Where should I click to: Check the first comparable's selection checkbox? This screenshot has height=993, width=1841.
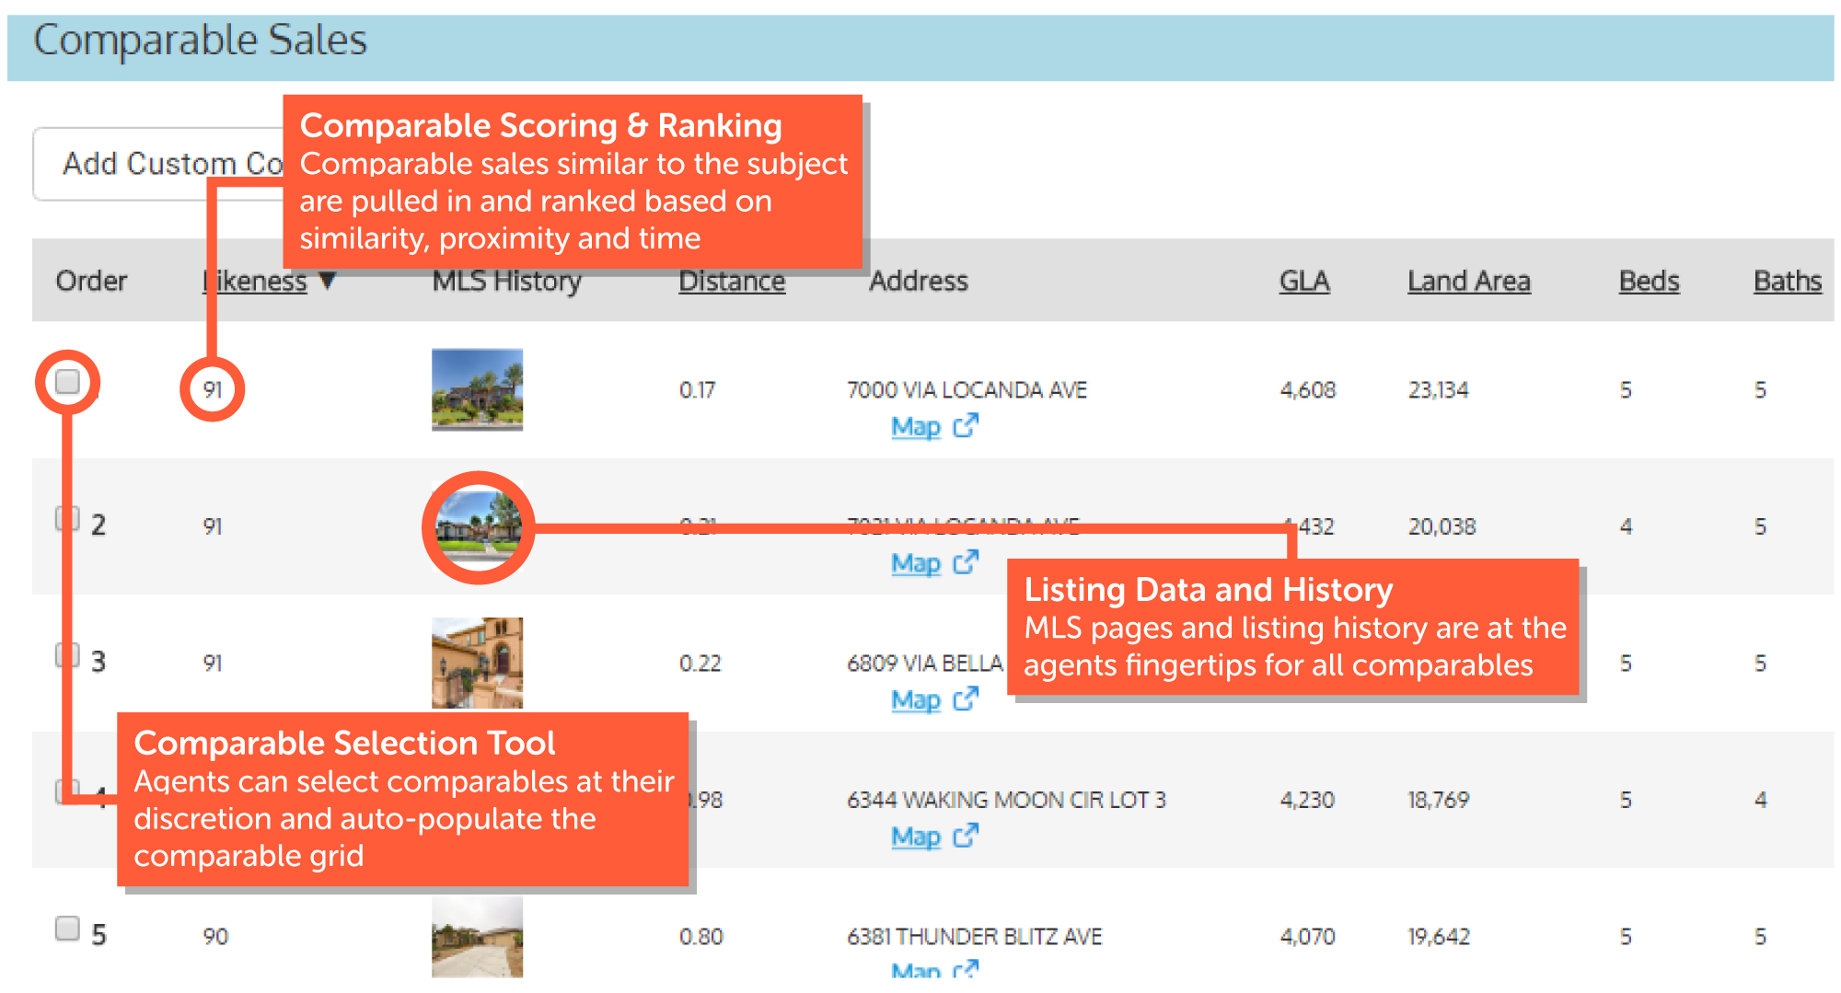pos(67,381)
